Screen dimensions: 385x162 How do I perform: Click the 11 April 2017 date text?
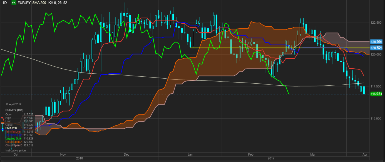(x=13, y=104)
